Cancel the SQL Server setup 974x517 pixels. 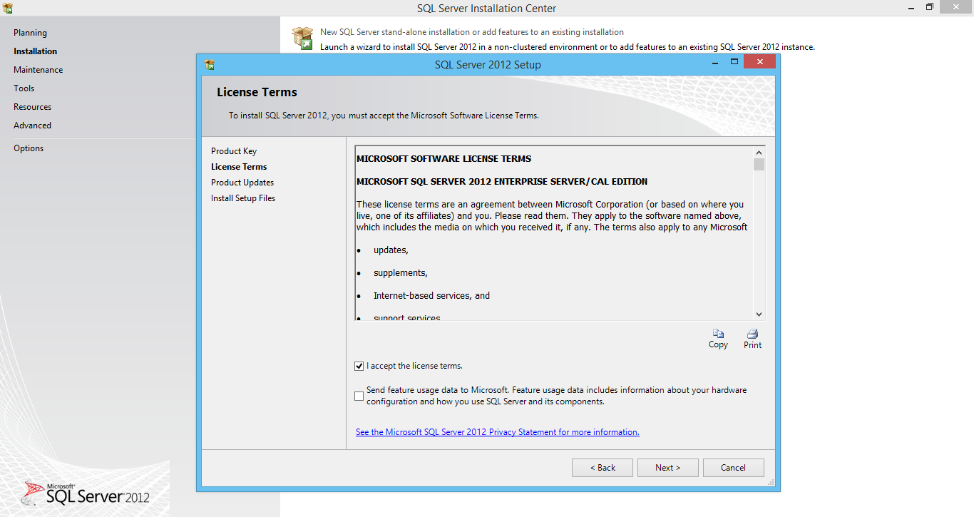pos(734,468)
